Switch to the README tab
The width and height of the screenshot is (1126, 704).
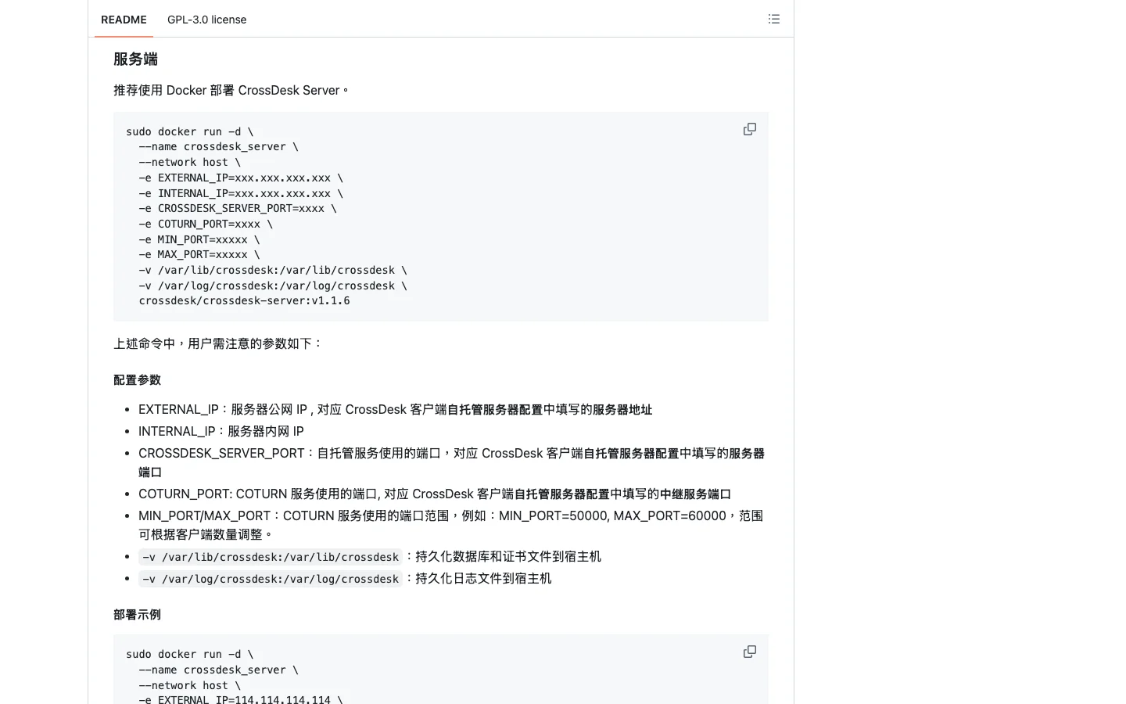[x=124, y=20]
